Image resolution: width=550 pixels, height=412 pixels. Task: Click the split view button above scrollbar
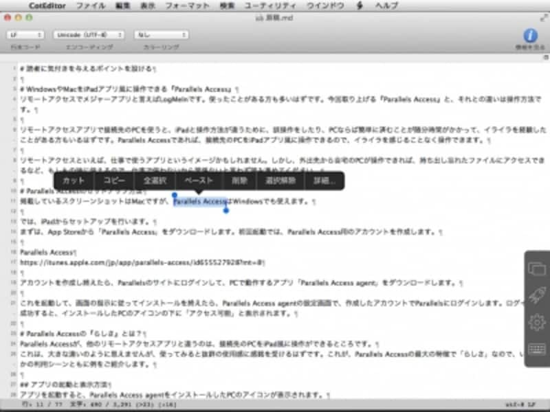point(546,57)
